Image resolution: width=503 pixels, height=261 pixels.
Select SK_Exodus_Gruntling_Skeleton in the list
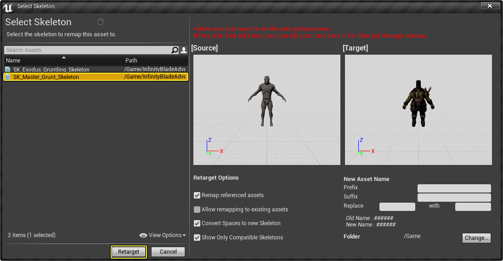click(51, 69)
